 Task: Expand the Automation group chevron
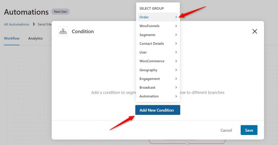(176, 96)
